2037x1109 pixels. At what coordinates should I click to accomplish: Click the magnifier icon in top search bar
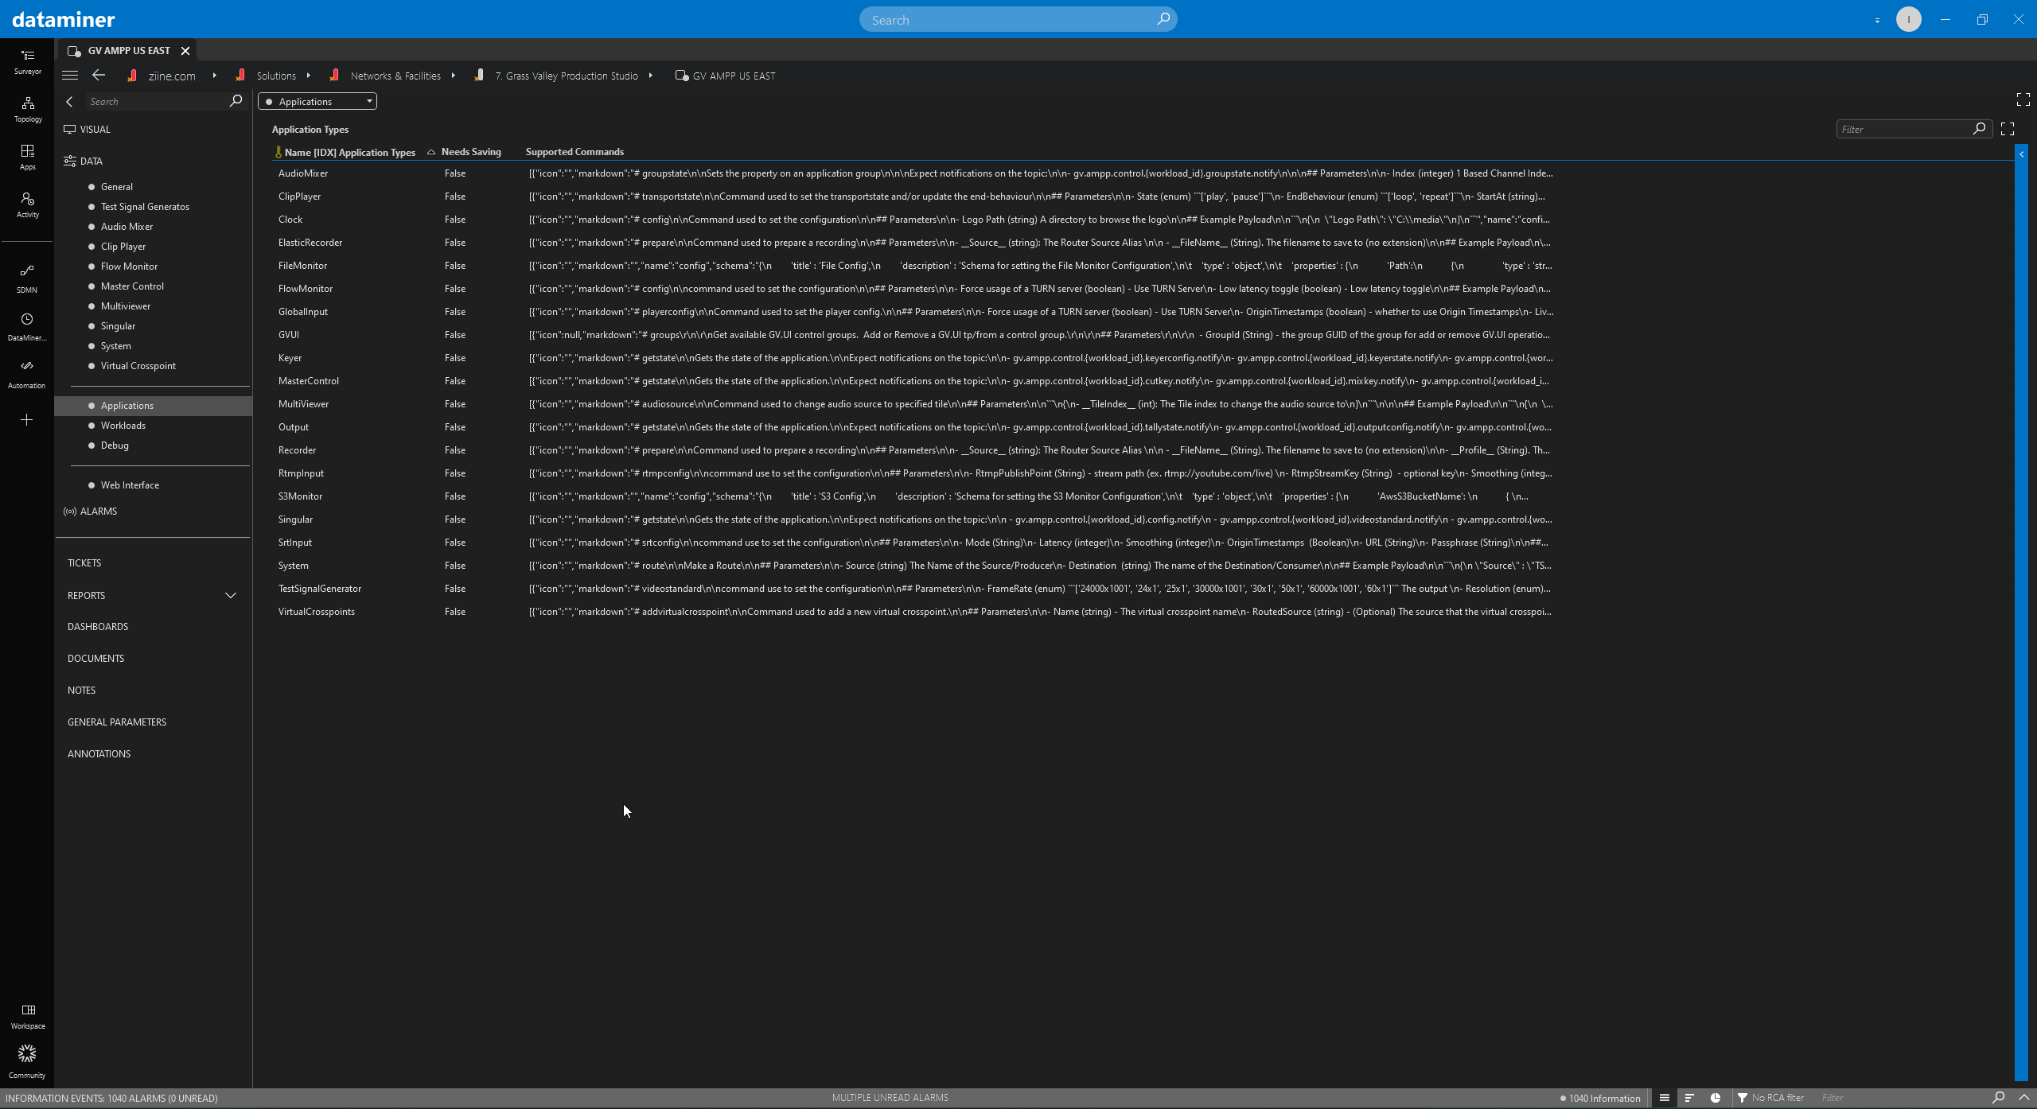click(1163, 19)
